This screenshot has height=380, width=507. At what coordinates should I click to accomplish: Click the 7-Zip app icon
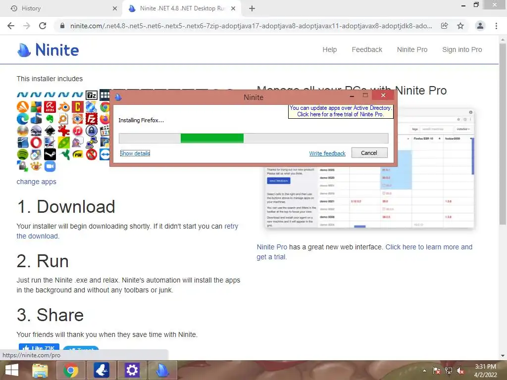click(x=91, y=95)
